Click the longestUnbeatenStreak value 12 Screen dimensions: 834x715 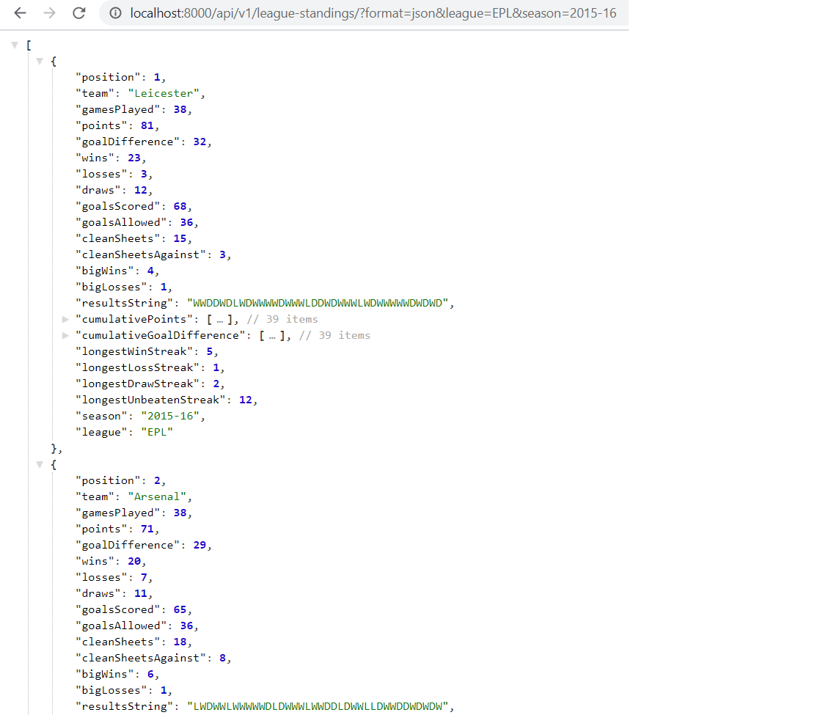[245, 400]
